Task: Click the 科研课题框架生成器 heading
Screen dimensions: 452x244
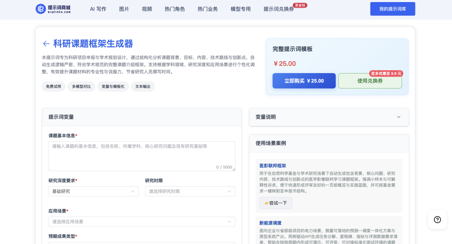Action: click(93, 44)
